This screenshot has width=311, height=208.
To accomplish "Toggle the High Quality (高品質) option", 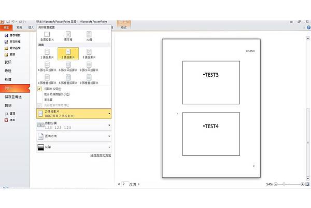I will click(x=48, y=100).
